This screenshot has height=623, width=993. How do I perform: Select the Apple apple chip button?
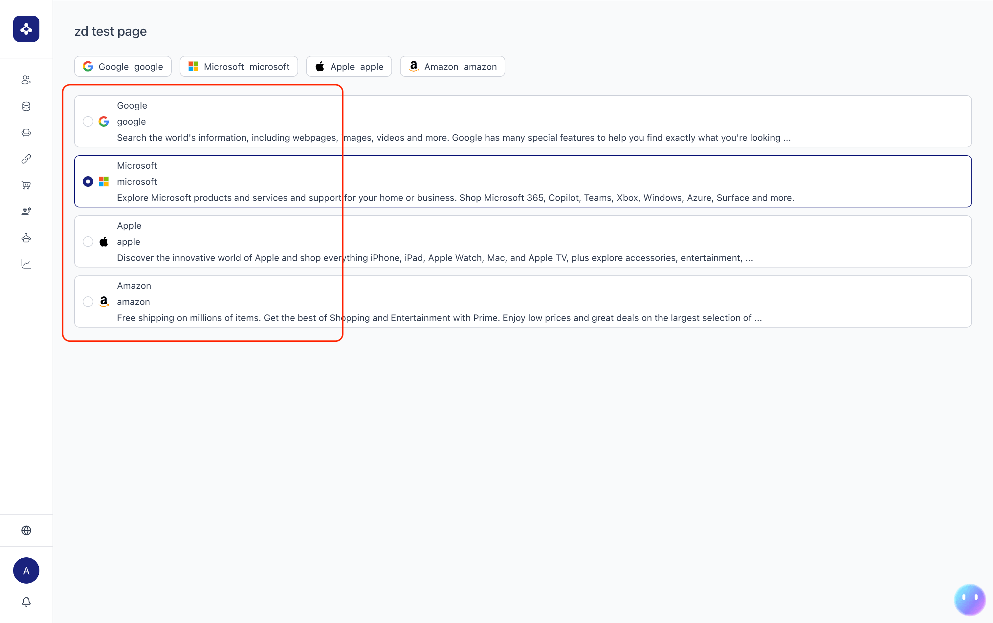(349, 66)
